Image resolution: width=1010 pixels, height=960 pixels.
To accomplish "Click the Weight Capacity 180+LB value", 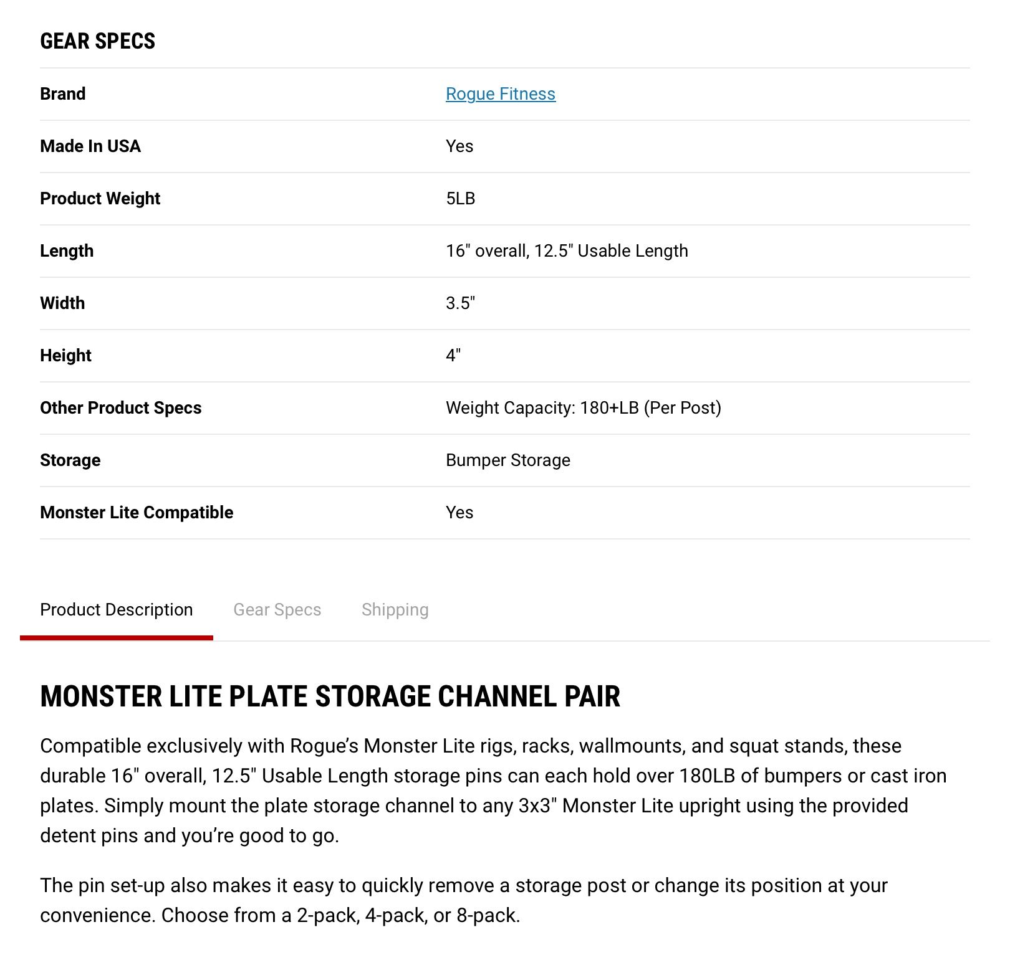I will click(584, 408).
